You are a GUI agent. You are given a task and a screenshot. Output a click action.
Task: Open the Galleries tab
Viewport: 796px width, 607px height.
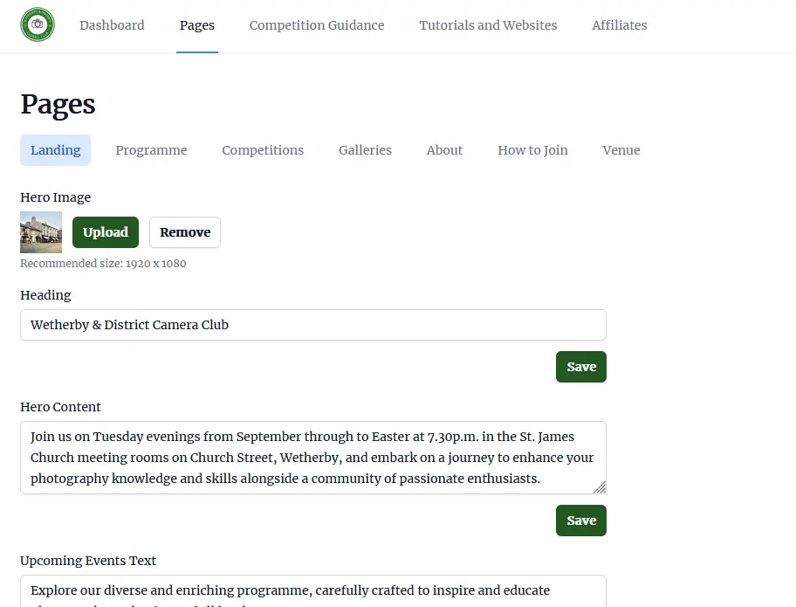365,150
